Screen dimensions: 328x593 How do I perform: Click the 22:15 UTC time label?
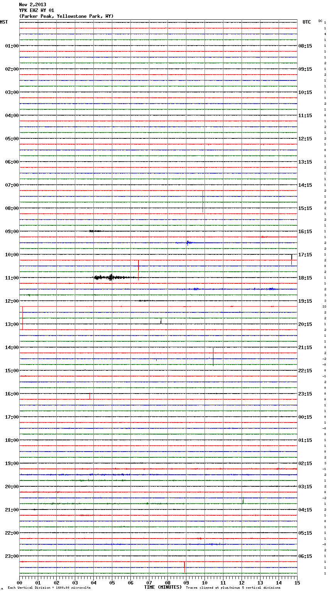pos(305,371)
